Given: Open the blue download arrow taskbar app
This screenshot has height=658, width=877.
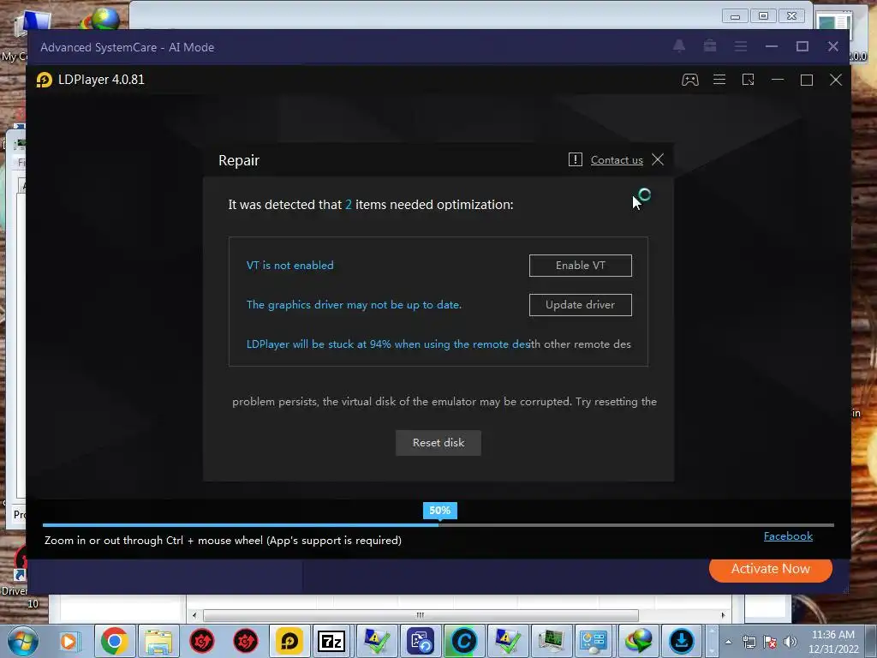Looking at the screenshot, I should (681, 641).
